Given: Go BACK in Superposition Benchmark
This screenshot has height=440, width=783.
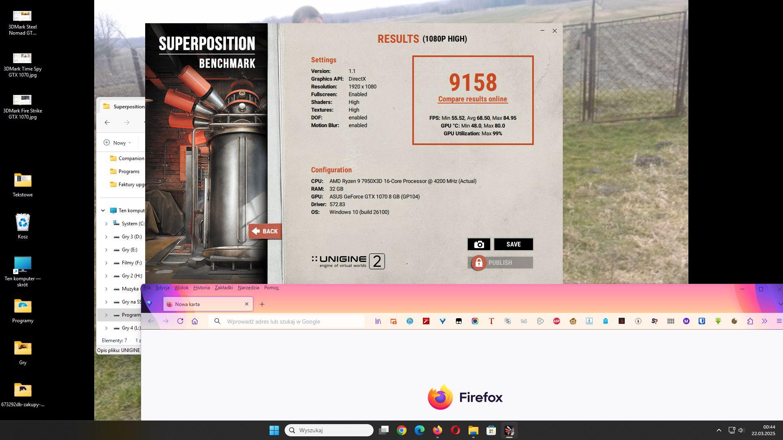Looking at the screenshot, I should click(265, 231).
